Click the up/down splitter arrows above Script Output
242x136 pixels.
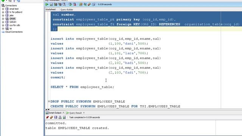[x=47, y=109]
